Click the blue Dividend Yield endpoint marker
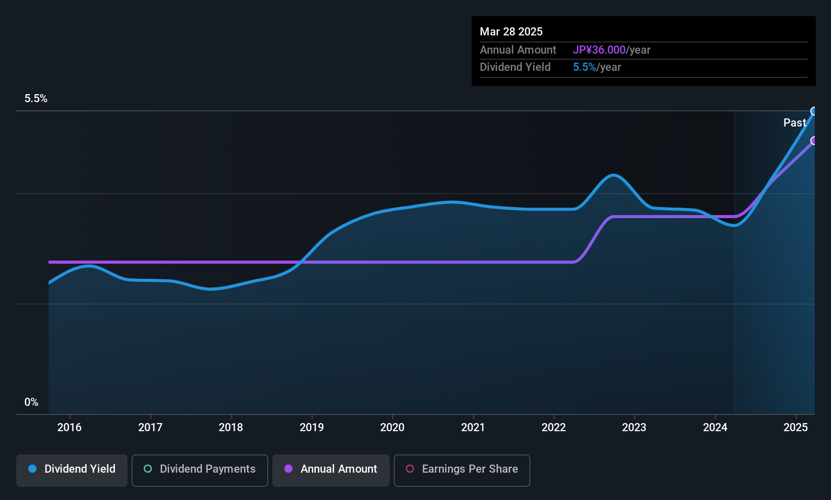Viewport: 831px width, 500px height. pos(814,111)
